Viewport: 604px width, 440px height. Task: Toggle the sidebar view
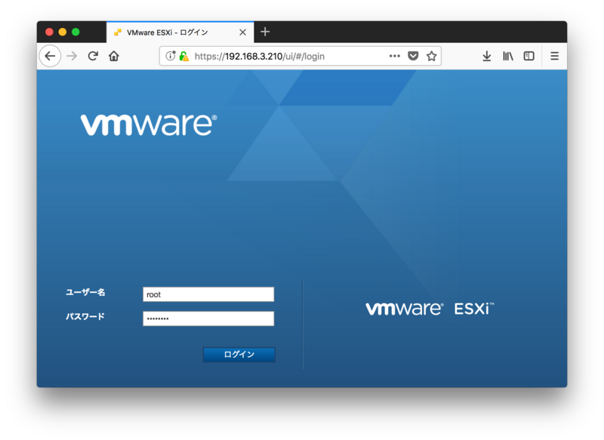(529, 56)
